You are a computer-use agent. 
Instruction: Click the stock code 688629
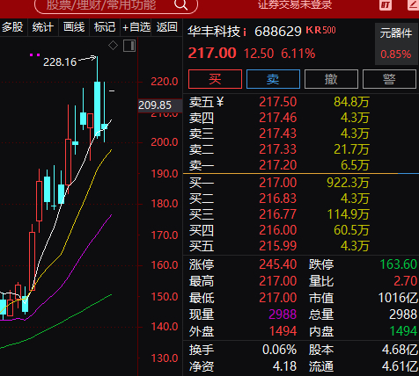point(278,32)
